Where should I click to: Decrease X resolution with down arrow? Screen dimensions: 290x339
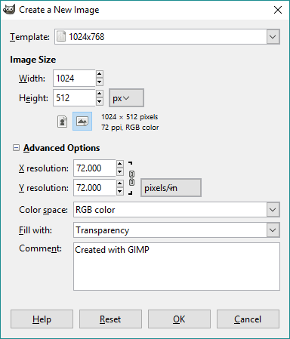click(120, 172)
